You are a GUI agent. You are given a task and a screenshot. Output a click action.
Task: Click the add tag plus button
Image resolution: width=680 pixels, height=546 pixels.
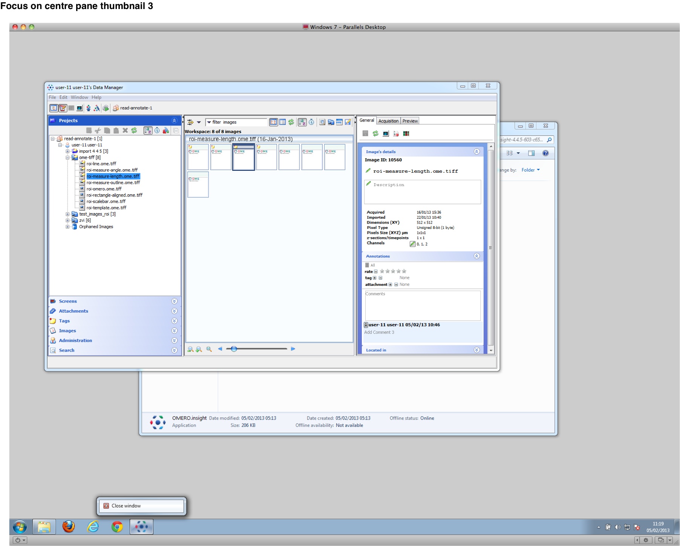coord(374,278)
